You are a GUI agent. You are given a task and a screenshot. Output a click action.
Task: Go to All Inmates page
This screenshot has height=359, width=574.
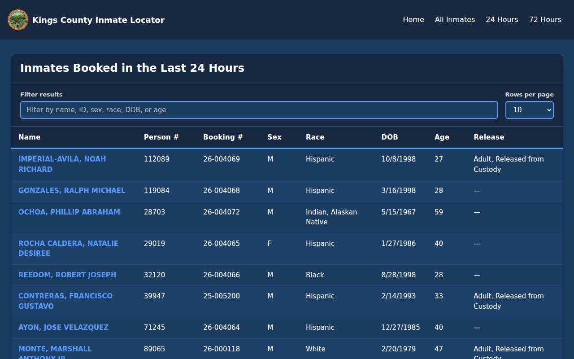click(455, 20)
